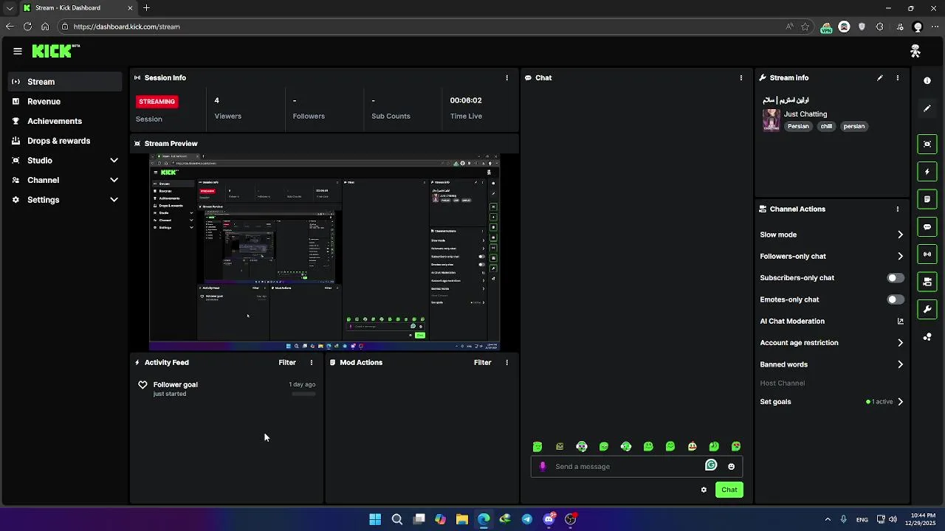Open Session Info panel options menu
945x531 pixels.
point(506,77)
